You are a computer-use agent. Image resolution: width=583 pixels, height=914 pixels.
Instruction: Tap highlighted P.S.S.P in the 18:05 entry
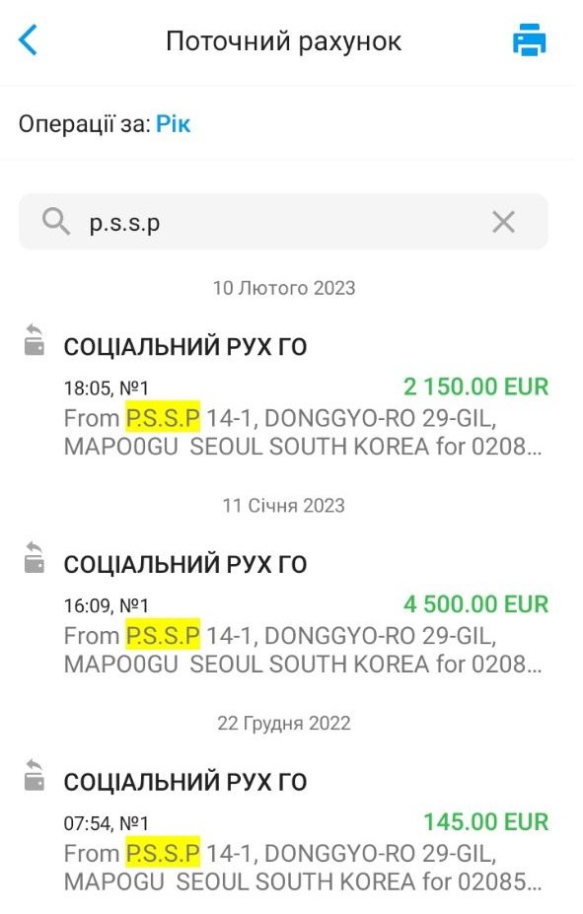163,417
